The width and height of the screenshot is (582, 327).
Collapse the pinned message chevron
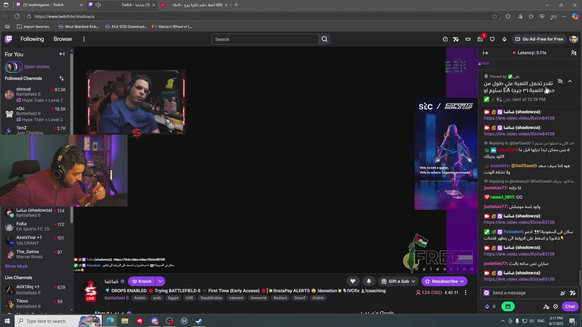coord(570,81)
